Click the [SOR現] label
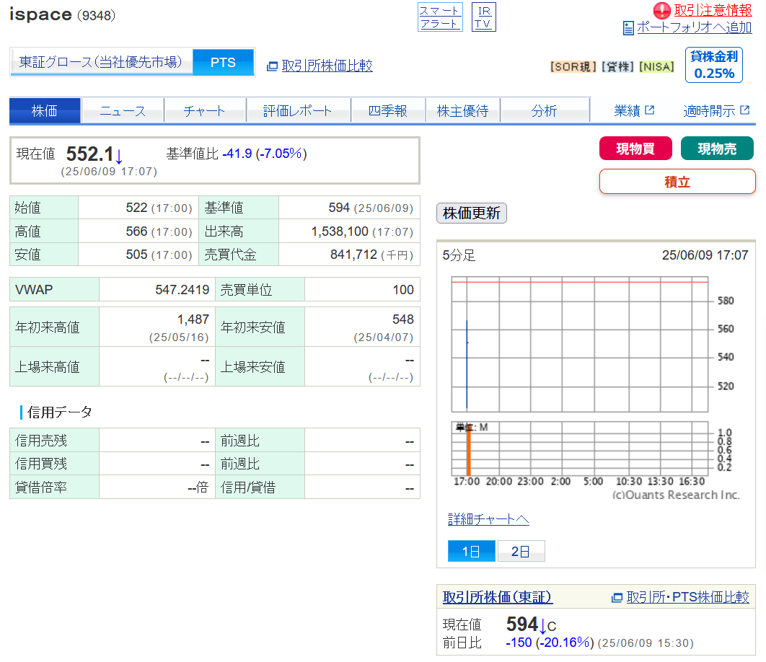This screenshot has height=662, width=766. coord(573,66)
